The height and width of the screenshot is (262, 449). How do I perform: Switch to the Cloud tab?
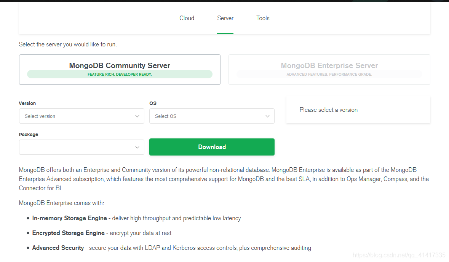click(x=187, y=18)
